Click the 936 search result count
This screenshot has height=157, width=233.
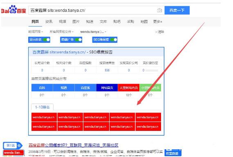coord(107,70)
